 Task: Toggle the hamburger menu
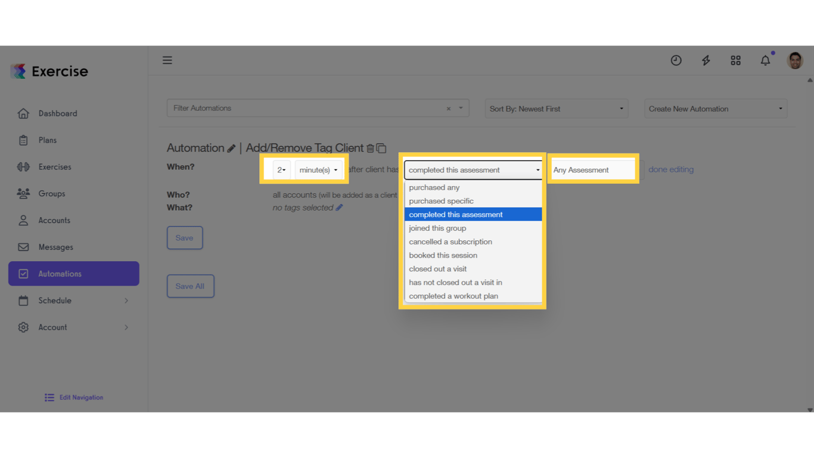tap(167, 60)
